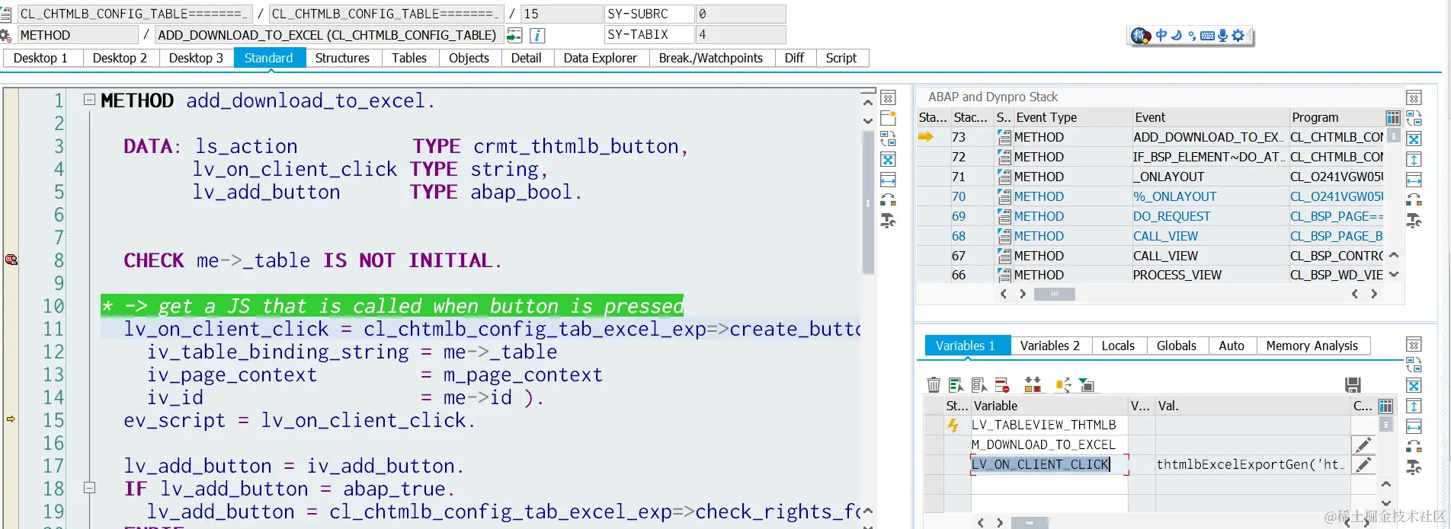This screenshot has width=1451, height=529.
Task: Click scroll-up arrow of source editor
Action: (868, 102)
